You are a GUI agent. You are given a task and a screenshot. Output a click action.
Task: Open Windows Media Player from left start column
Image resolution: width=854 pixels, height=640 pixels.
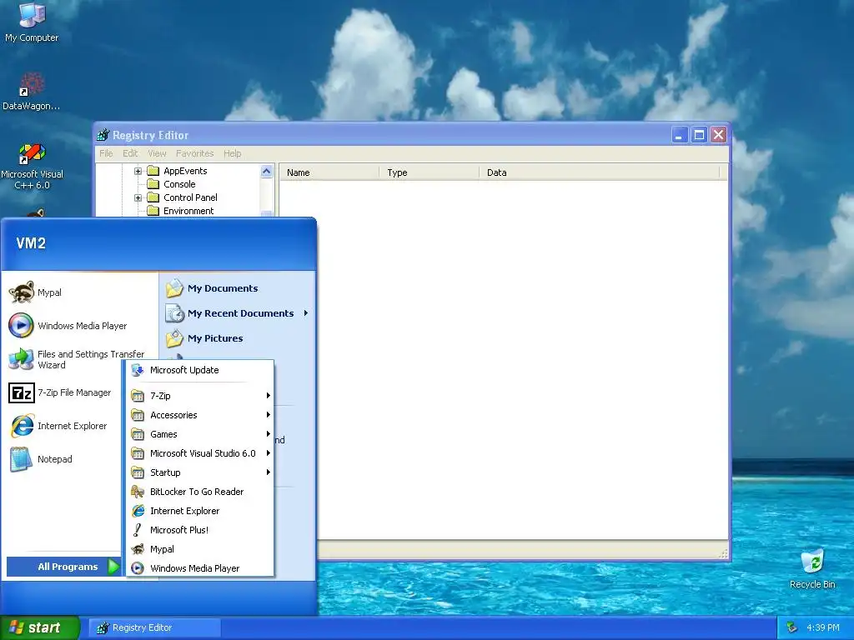pyautogui.click(x=68, y=326)
